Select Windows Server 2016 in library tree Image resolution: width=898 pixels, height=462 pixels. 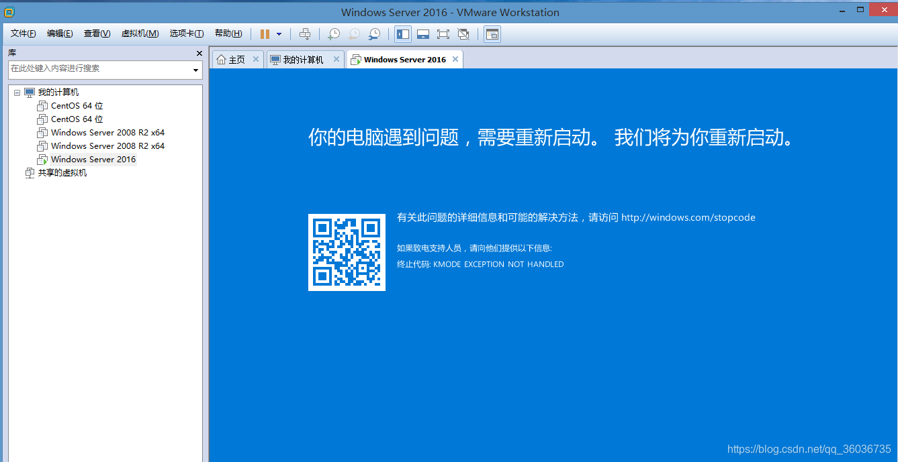(93, 160)
